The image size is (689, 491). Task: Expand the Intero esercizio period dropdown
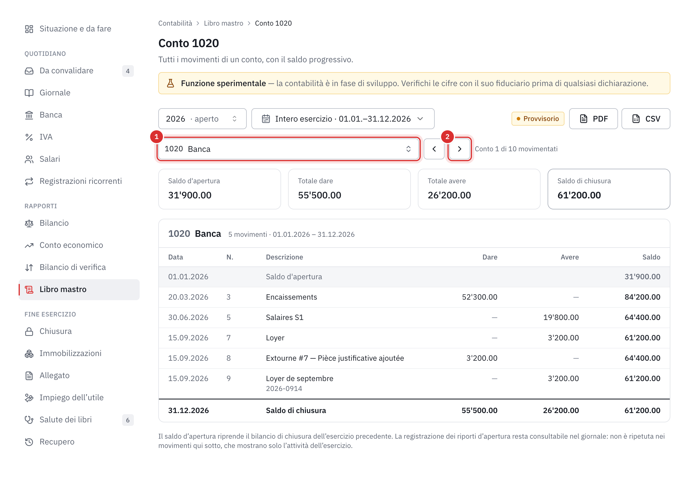pos(343,119)
